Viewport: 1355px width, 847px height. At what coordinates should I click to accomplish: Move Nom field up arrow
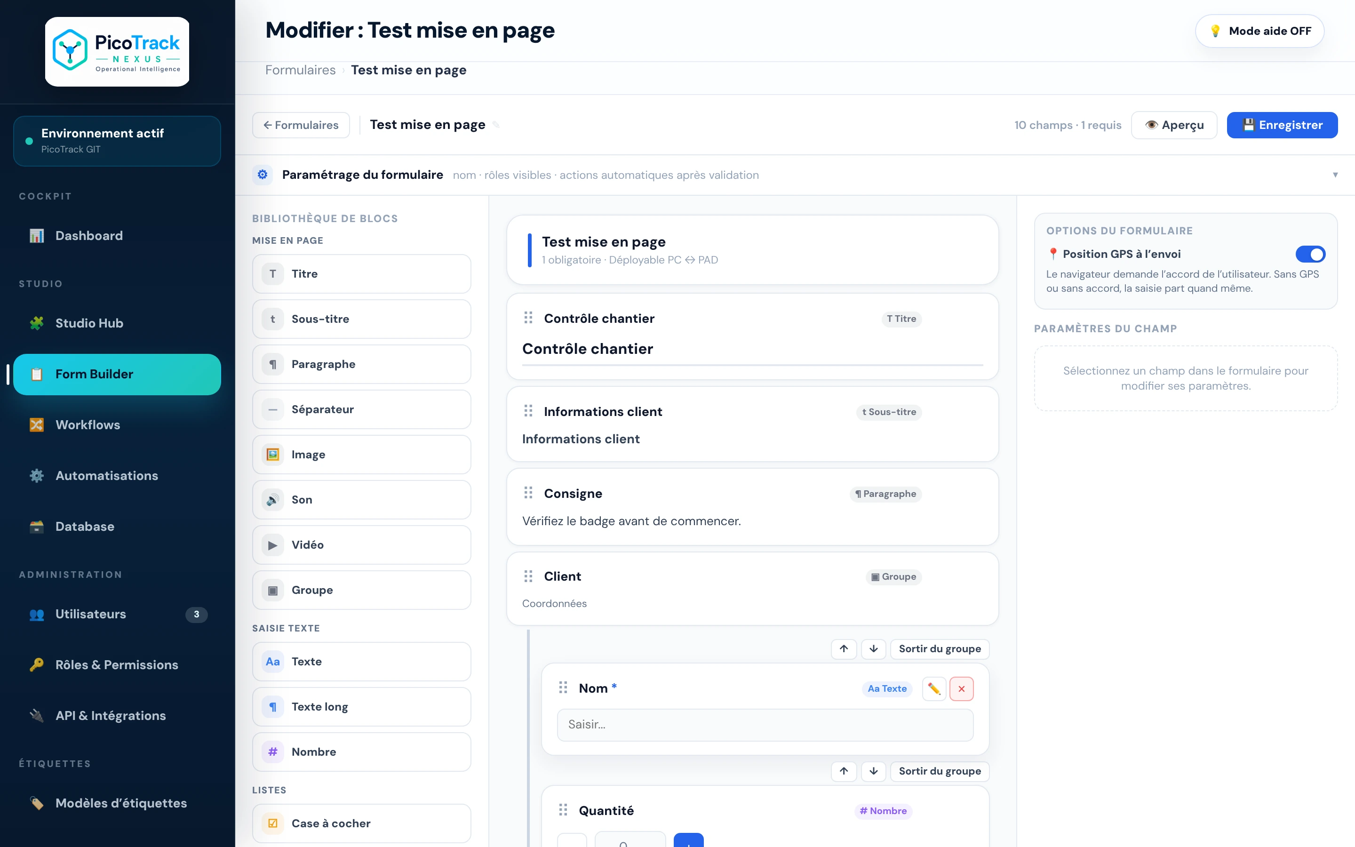tap(844, 649)
